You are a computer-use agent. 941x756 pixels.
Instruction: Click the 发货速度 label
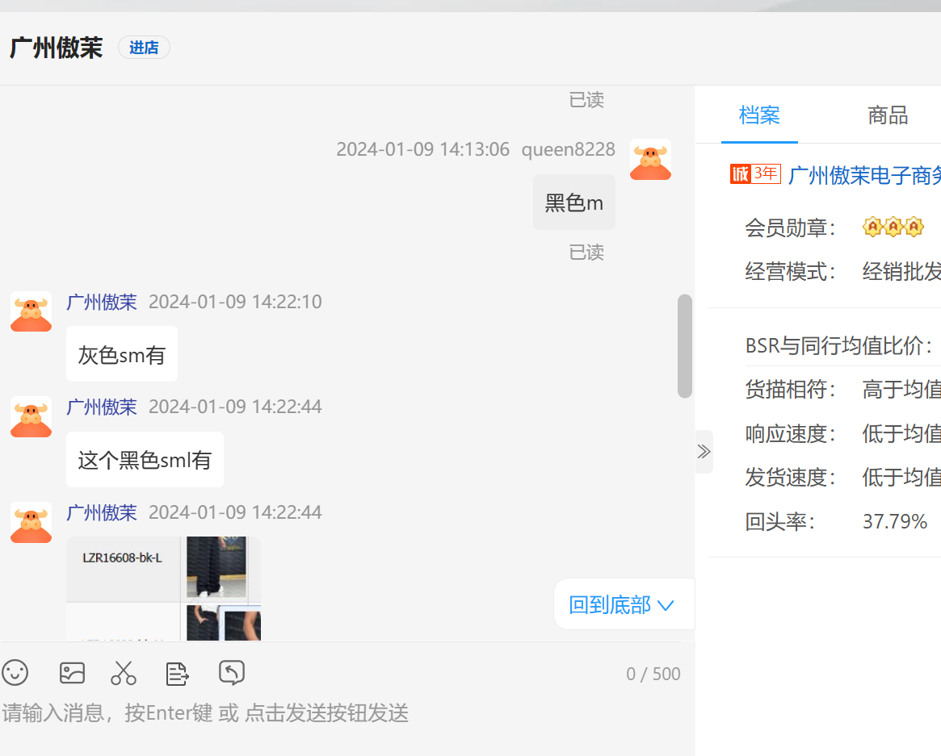790,477
